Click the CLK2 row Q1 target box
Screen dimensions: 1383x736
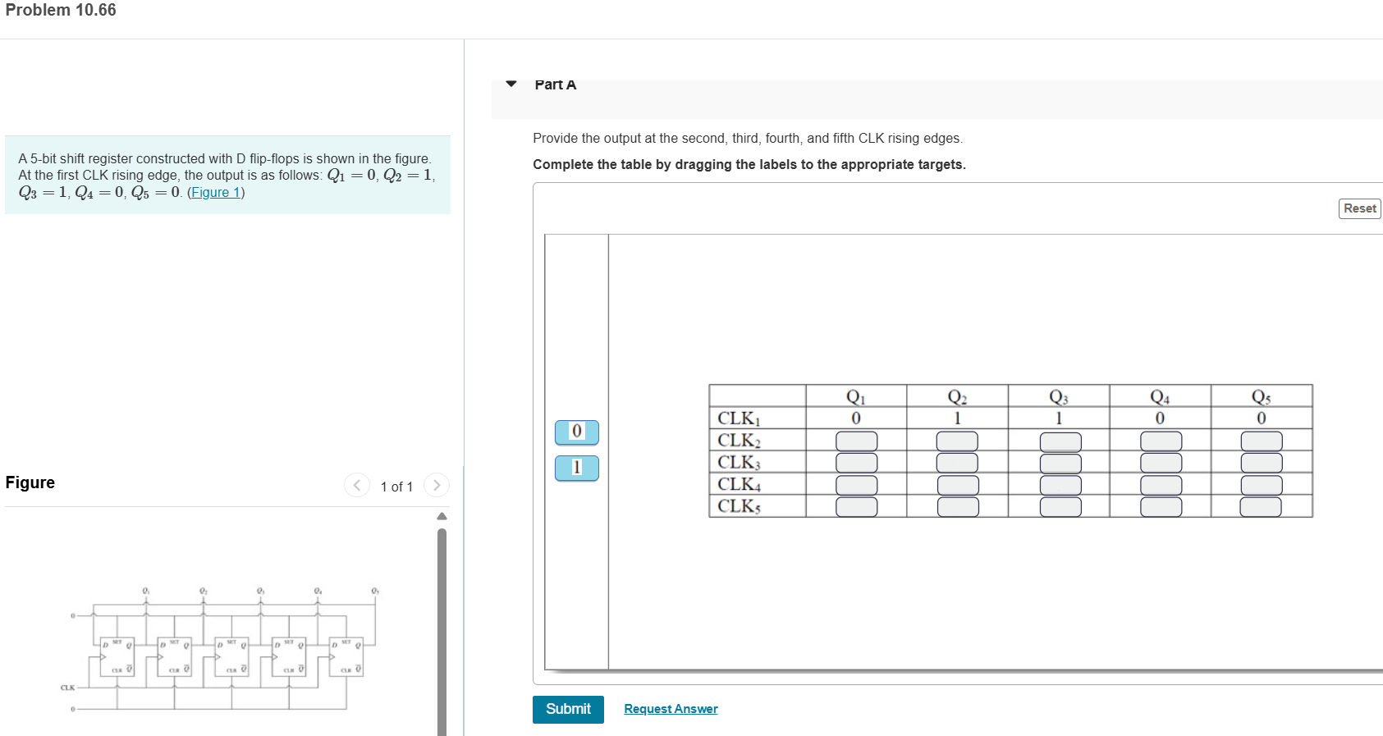point(856,441)
